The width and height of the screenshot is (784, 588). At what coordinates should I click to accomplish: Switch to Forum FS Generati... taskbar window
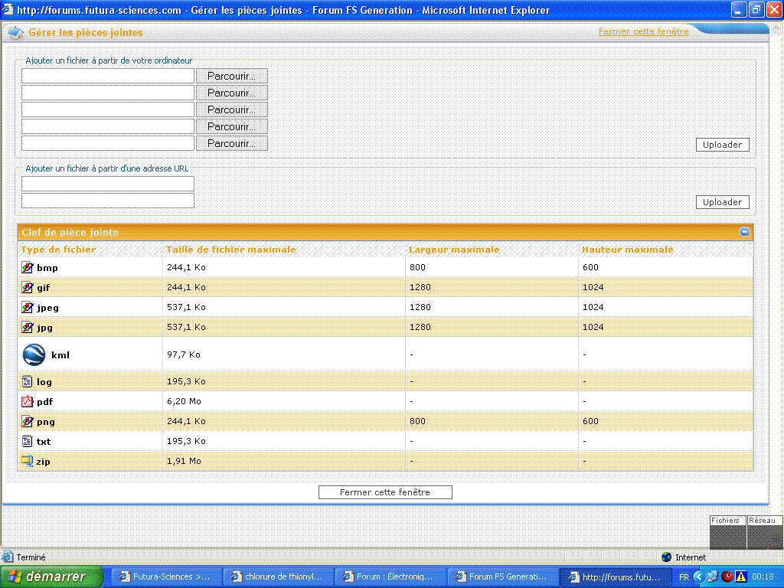[x=501, y=577]
